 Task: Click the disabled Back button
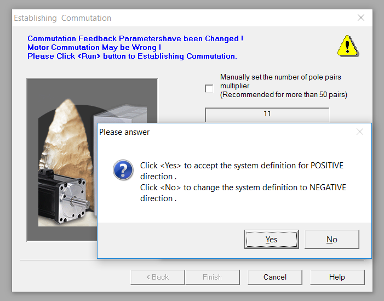tap(157, 277)
